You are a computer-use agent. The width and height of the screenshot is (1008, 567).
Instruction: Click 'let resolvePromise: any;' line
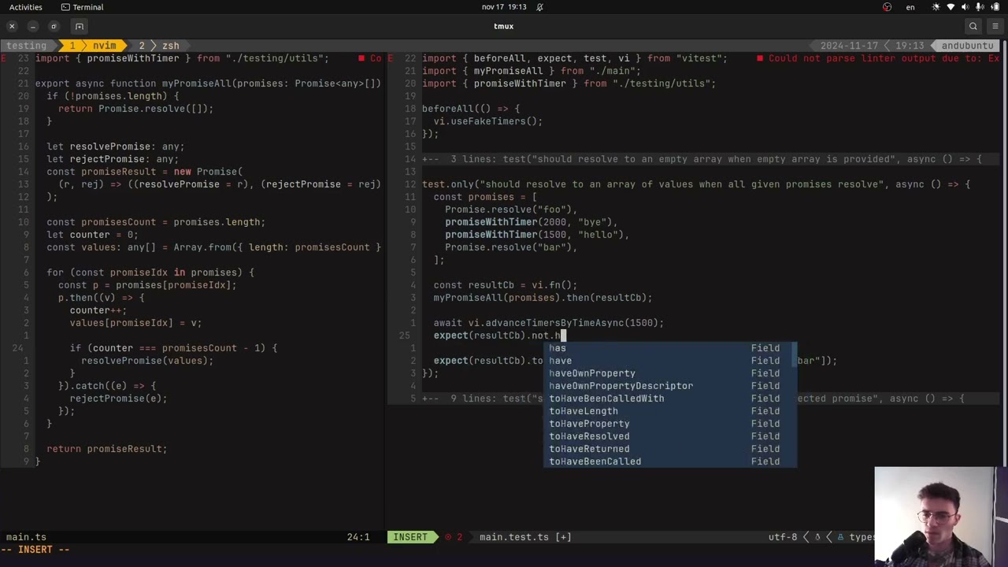coord(116,146)
